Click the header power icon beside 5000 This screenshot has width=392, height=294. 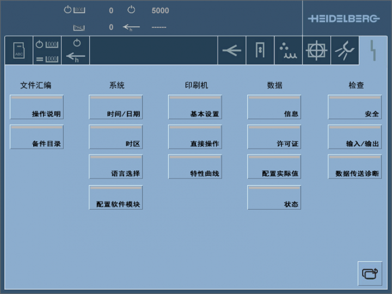[x=131, y=10]
